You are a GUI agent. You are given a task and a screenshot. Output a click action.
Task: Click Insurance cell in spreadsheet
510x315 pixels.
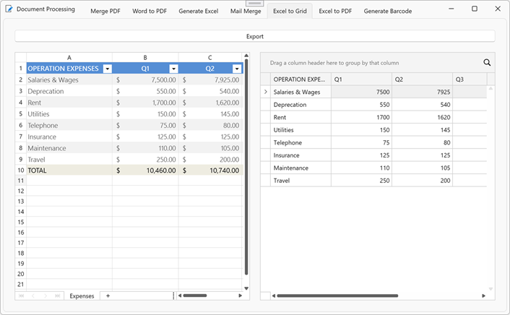point(69,137)
